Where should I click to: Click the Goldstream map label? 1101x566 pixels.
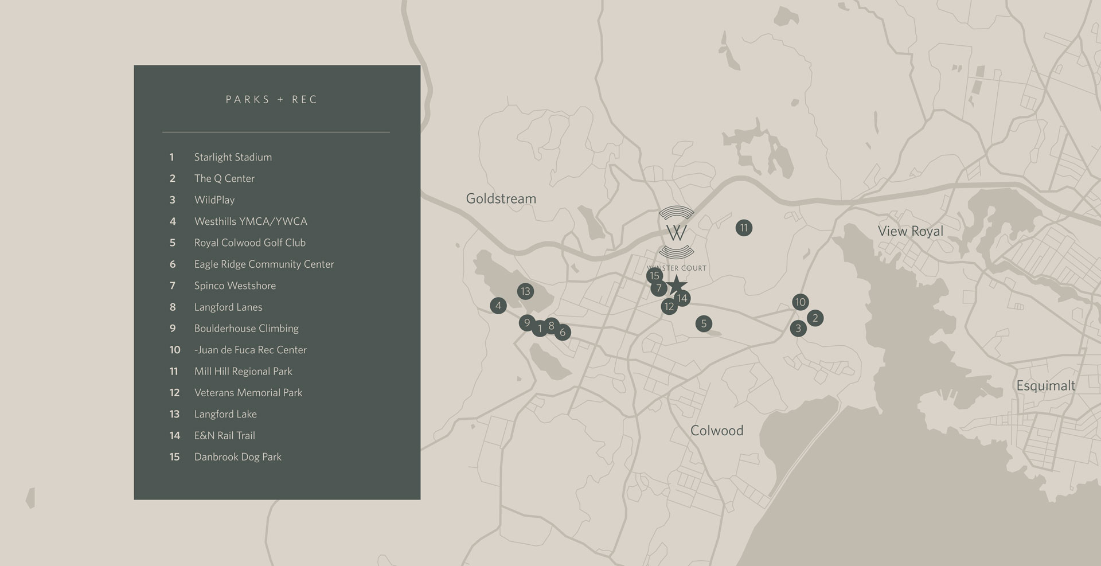(501, 199)
